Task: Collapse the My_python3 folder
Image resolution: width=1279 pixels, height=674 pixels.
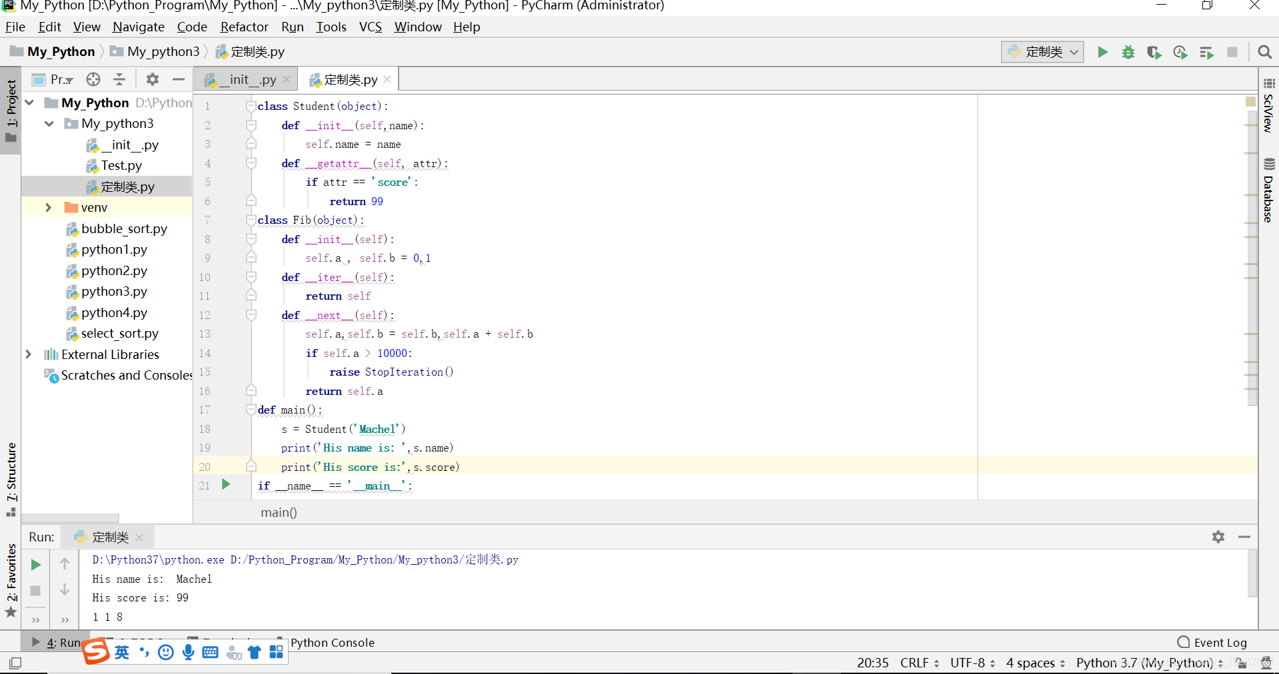Action: (49, 124)
